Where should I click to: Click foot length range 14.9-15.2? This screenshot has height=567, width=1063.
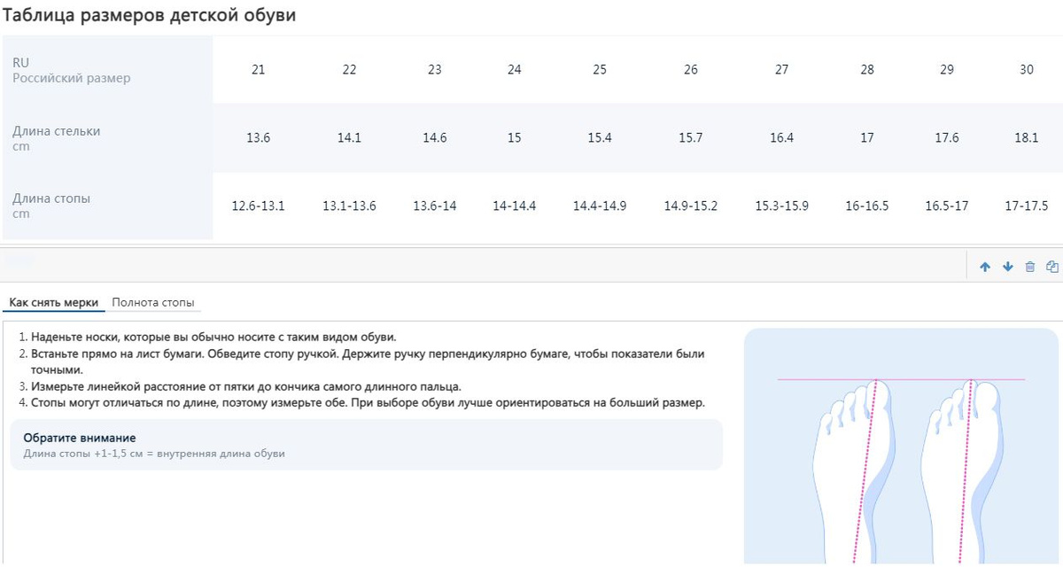691,206
